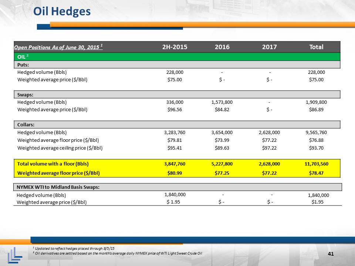
Task: Click the 11,703,560 total volume value
Action: 316,164
